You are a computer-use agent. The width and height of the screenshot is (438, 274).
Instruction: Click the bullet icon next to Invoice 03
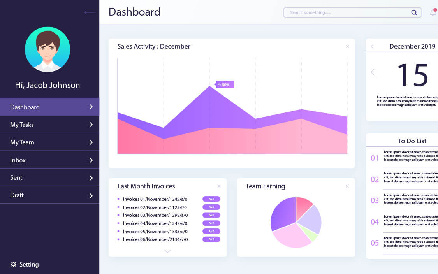(x=118, y=215)
